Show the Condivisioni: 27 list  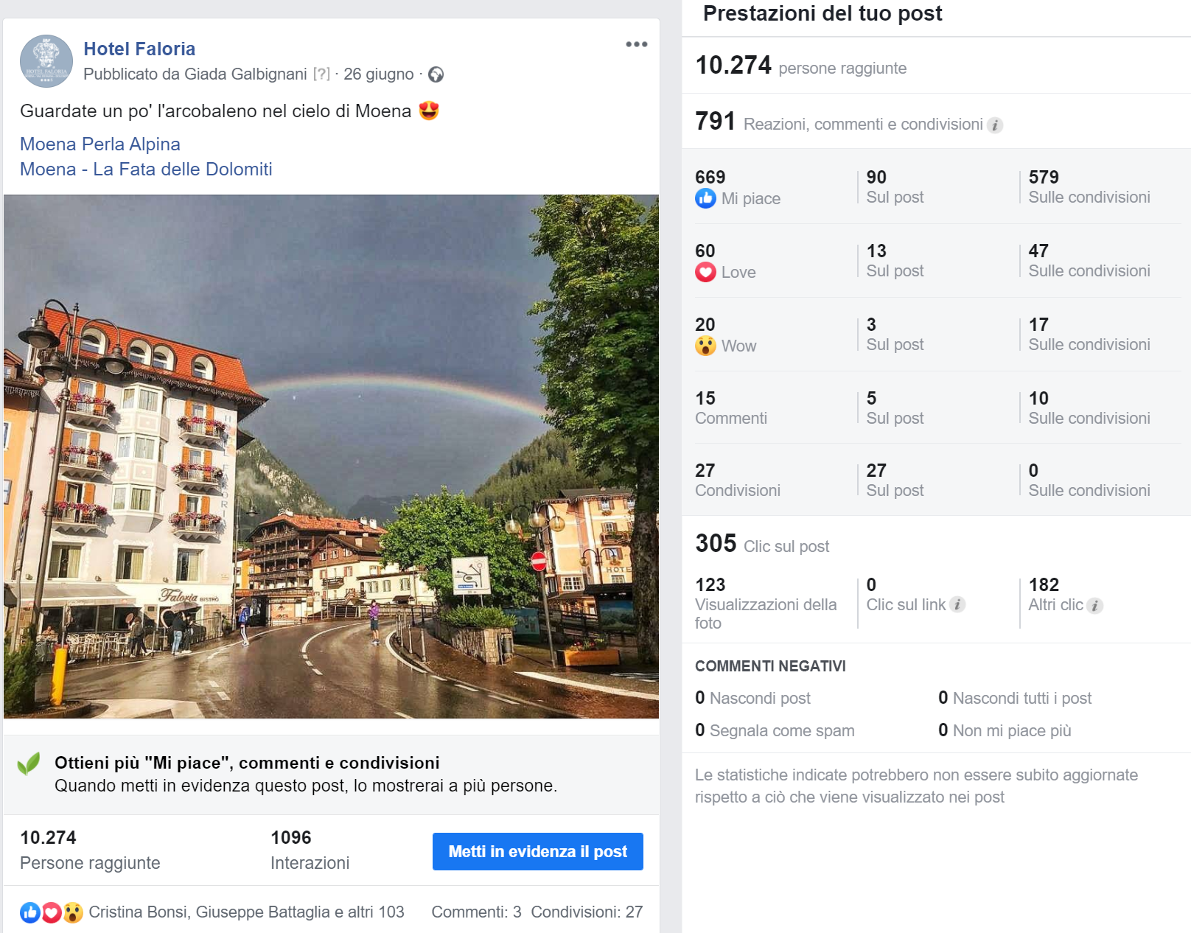[587, 912]
